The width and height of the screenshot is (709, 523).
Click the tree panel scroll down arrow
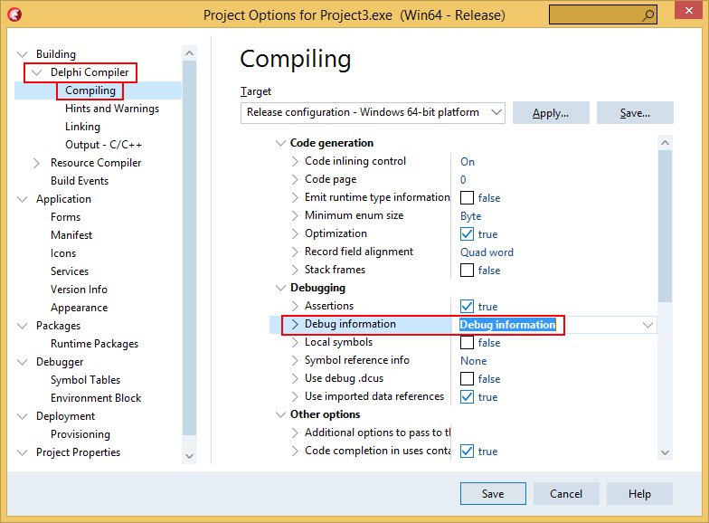point(190,456)
